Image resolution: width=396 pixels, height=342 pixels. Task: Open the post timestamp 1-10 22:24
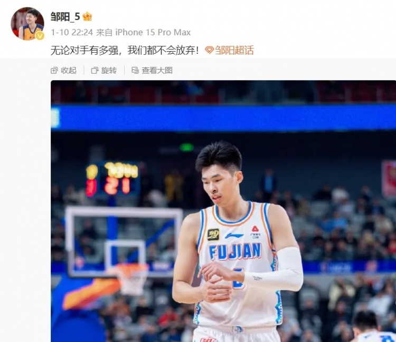coord(72,32)
